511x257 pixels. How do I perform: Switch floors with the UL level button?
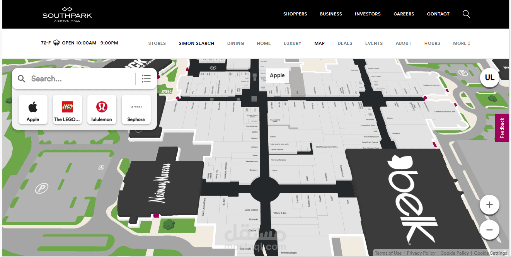click(490, 77)
